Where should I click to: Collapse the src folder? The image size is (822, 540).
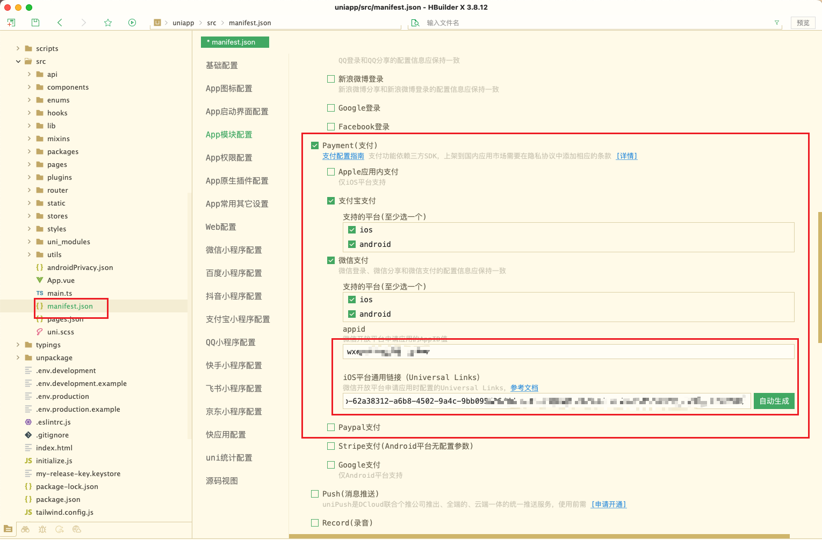[18, 61]
